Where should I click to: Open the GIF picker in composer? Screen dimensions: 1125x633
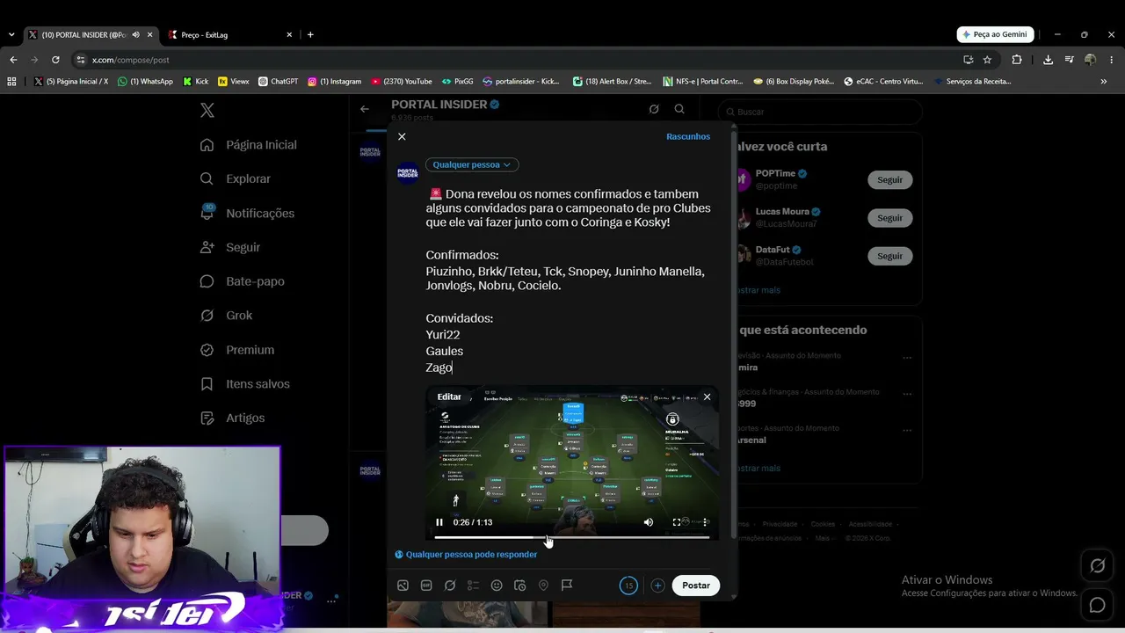point(426,586)
